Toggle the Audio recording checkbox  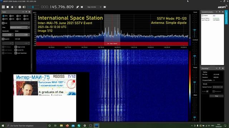point(207,91)
